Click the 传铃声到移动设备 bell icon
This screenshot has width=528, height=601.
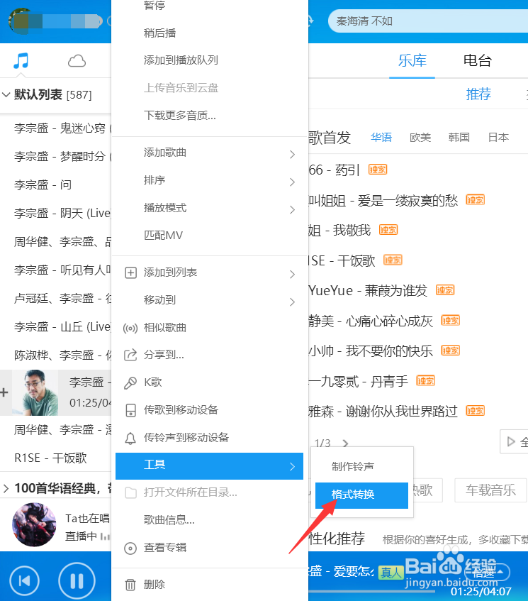(x=130, y=438)
